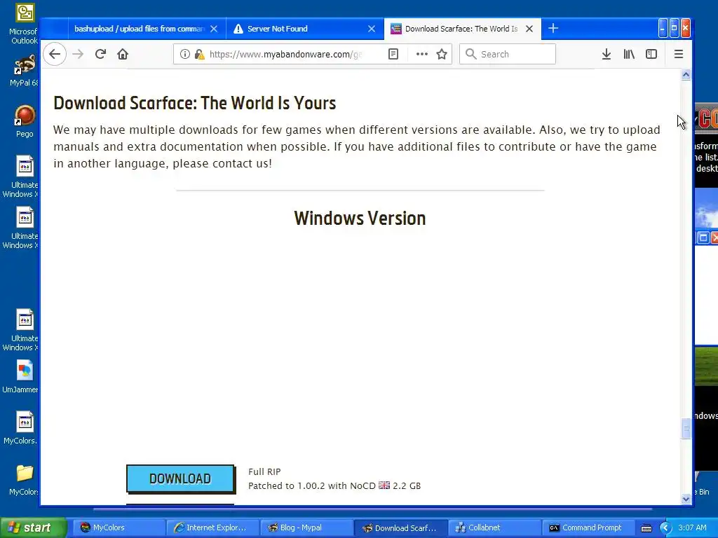Screen dimensions: 718x538
Task: Open the hamburger application menu
Action: tap(679, 54)
